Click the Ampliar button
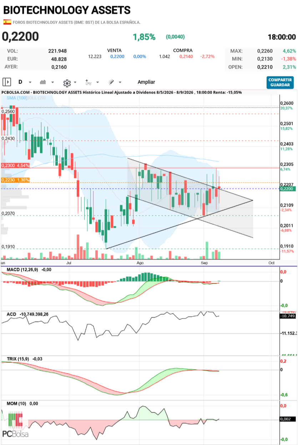298x445 pixels. click(146, 82)
